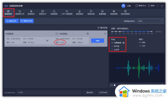Click on the audio waveform preview
The height and width of the screenshot is (99, 168).
pyautogui.click(x=137, y=68)
